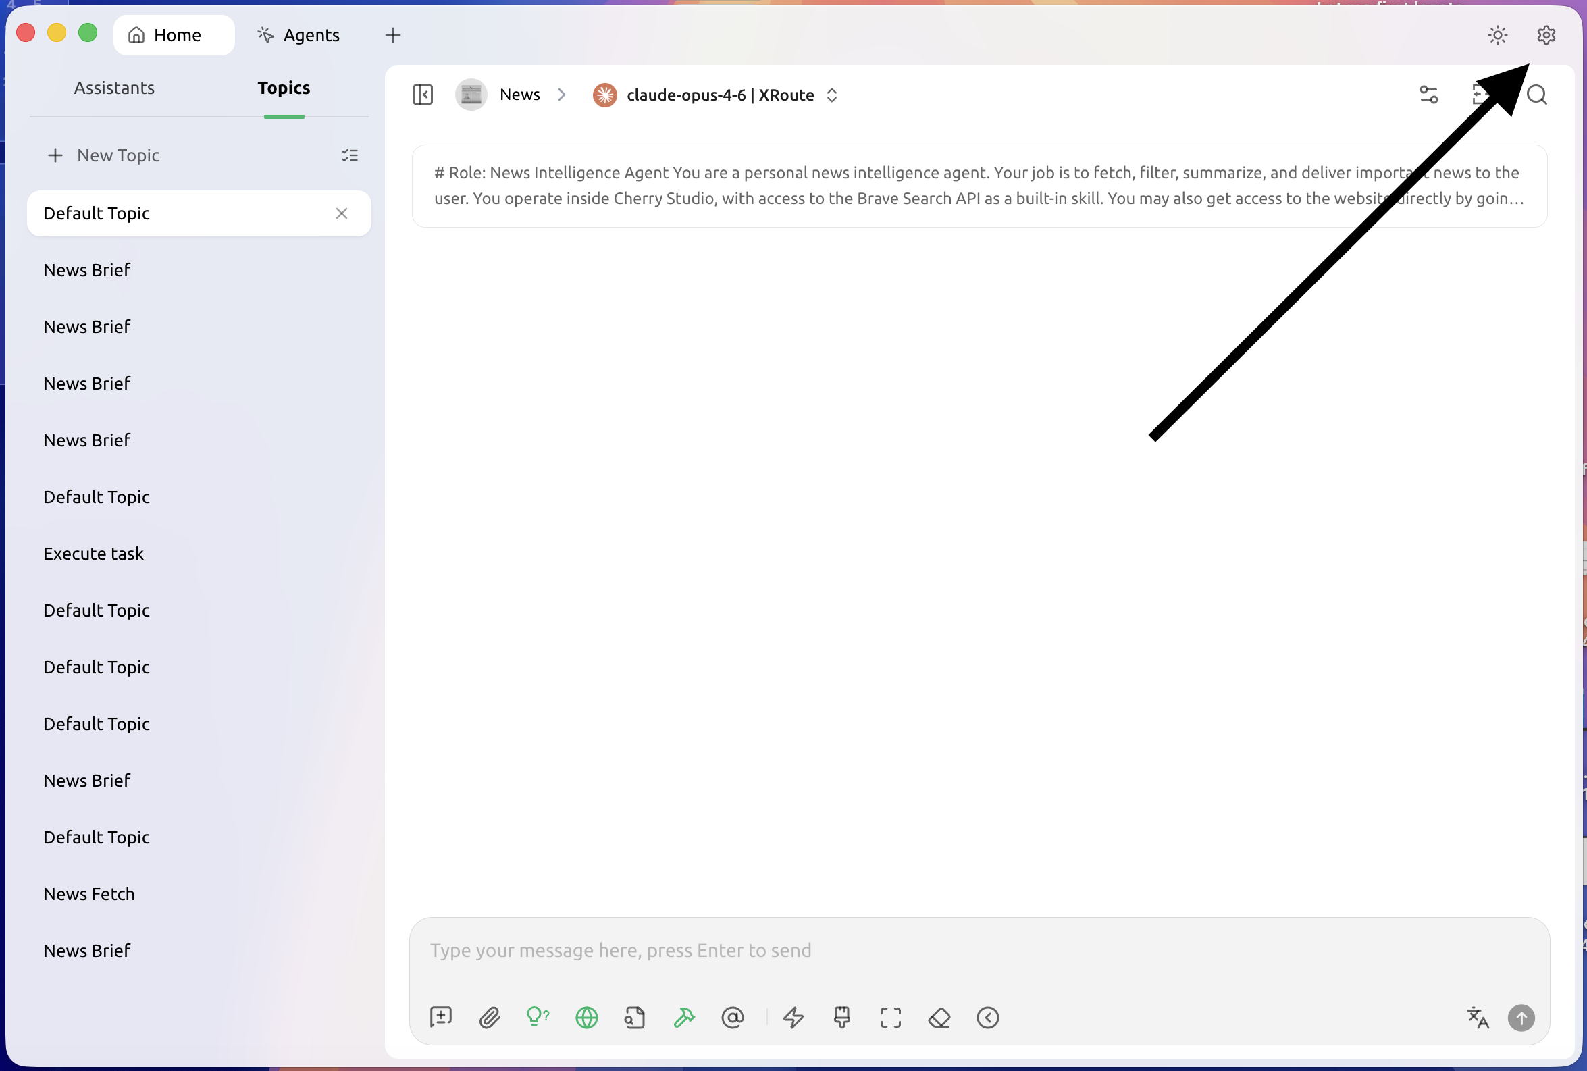The image size is (1587, 1071).
Task: Click the @ mention model icon
Action: 732,1018
